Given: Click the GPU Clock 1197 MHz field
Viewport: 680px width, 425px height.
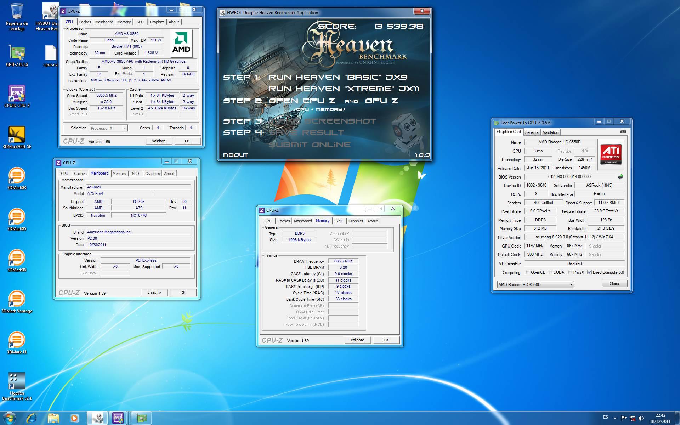Looking at the screenshot, I should click(535, 246).
